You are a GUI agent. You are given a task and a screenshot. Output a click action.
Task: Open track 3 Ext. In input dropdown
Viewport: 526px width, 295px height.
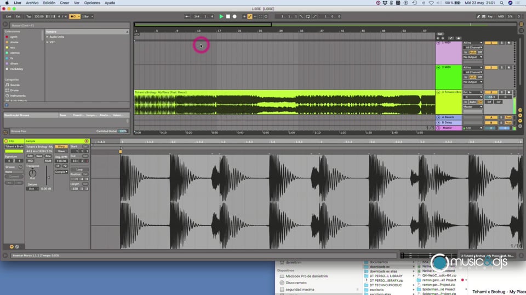point(473,92)
